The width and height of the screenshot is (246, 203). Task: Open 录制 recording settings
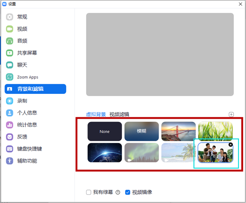click(x=22, y=101)
